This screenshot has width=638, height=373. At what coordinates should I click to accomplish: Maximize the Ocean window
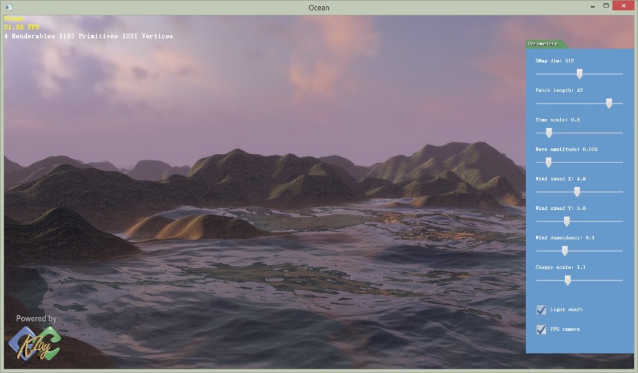(x=606, y=6)
